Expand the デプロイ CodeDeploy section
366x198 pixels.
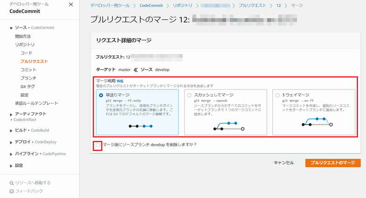point(11,143)
